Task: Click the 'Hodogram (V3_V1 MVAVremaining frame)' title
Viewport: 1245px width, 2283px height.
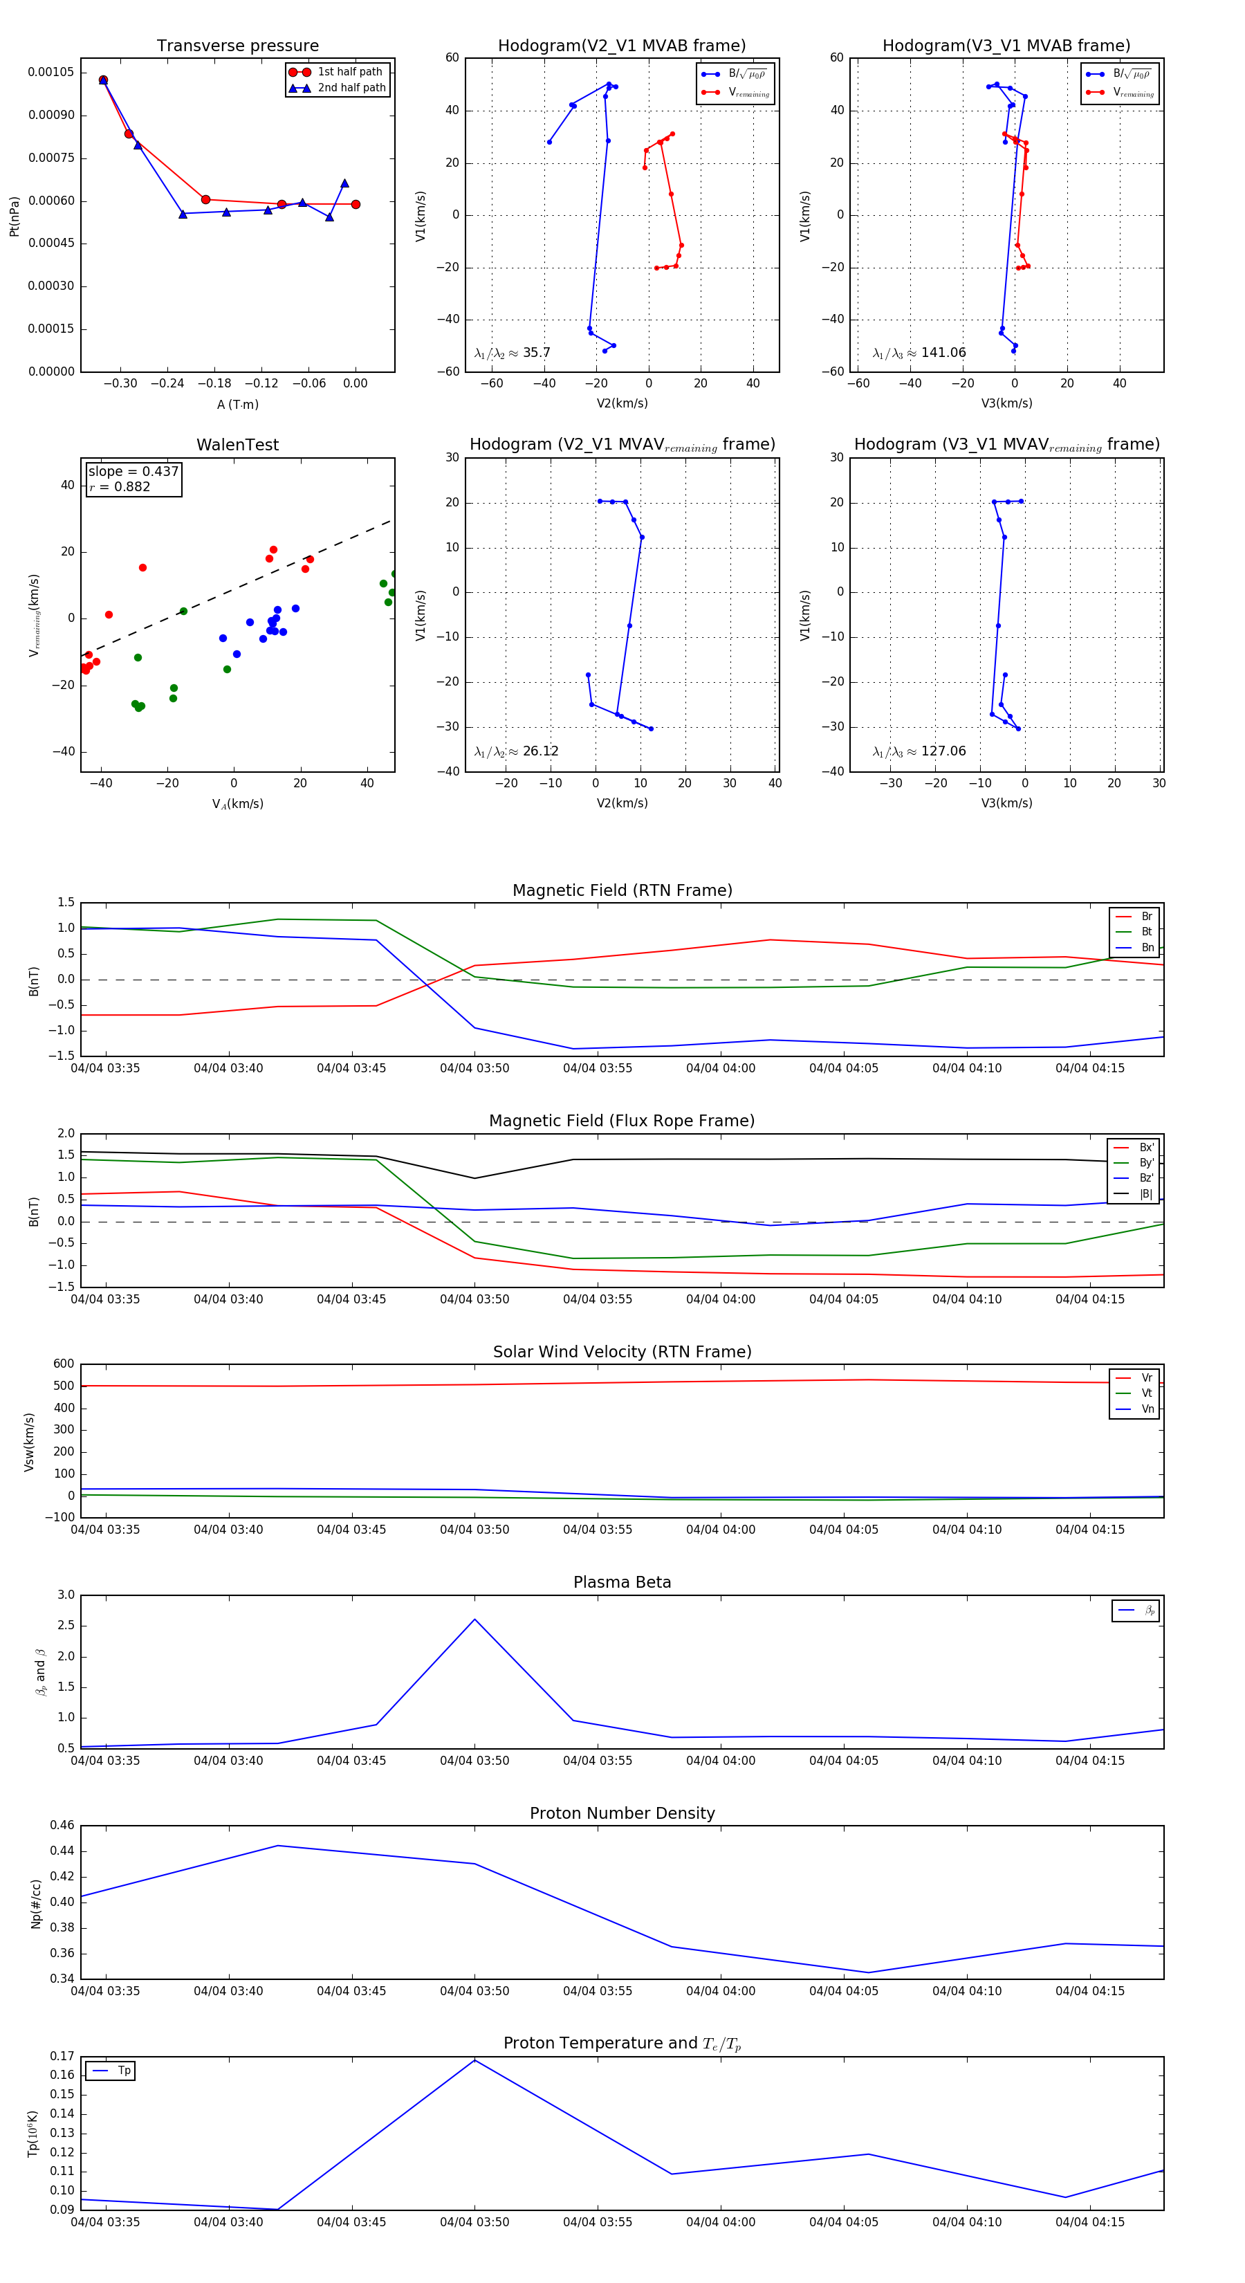Action: pos(1006,445)
